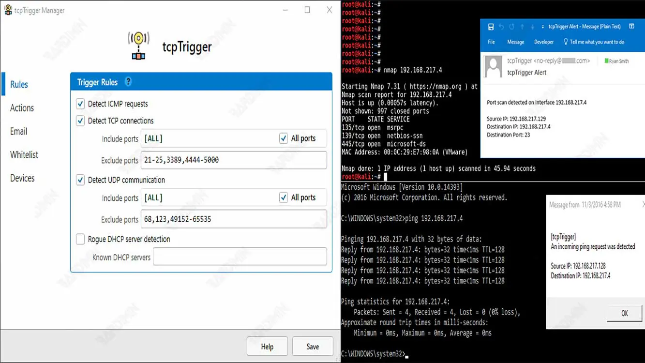This screenshot has width=645, height=363.
Task: Click the sender avatar in alert email
Action: tap(494, 67)
